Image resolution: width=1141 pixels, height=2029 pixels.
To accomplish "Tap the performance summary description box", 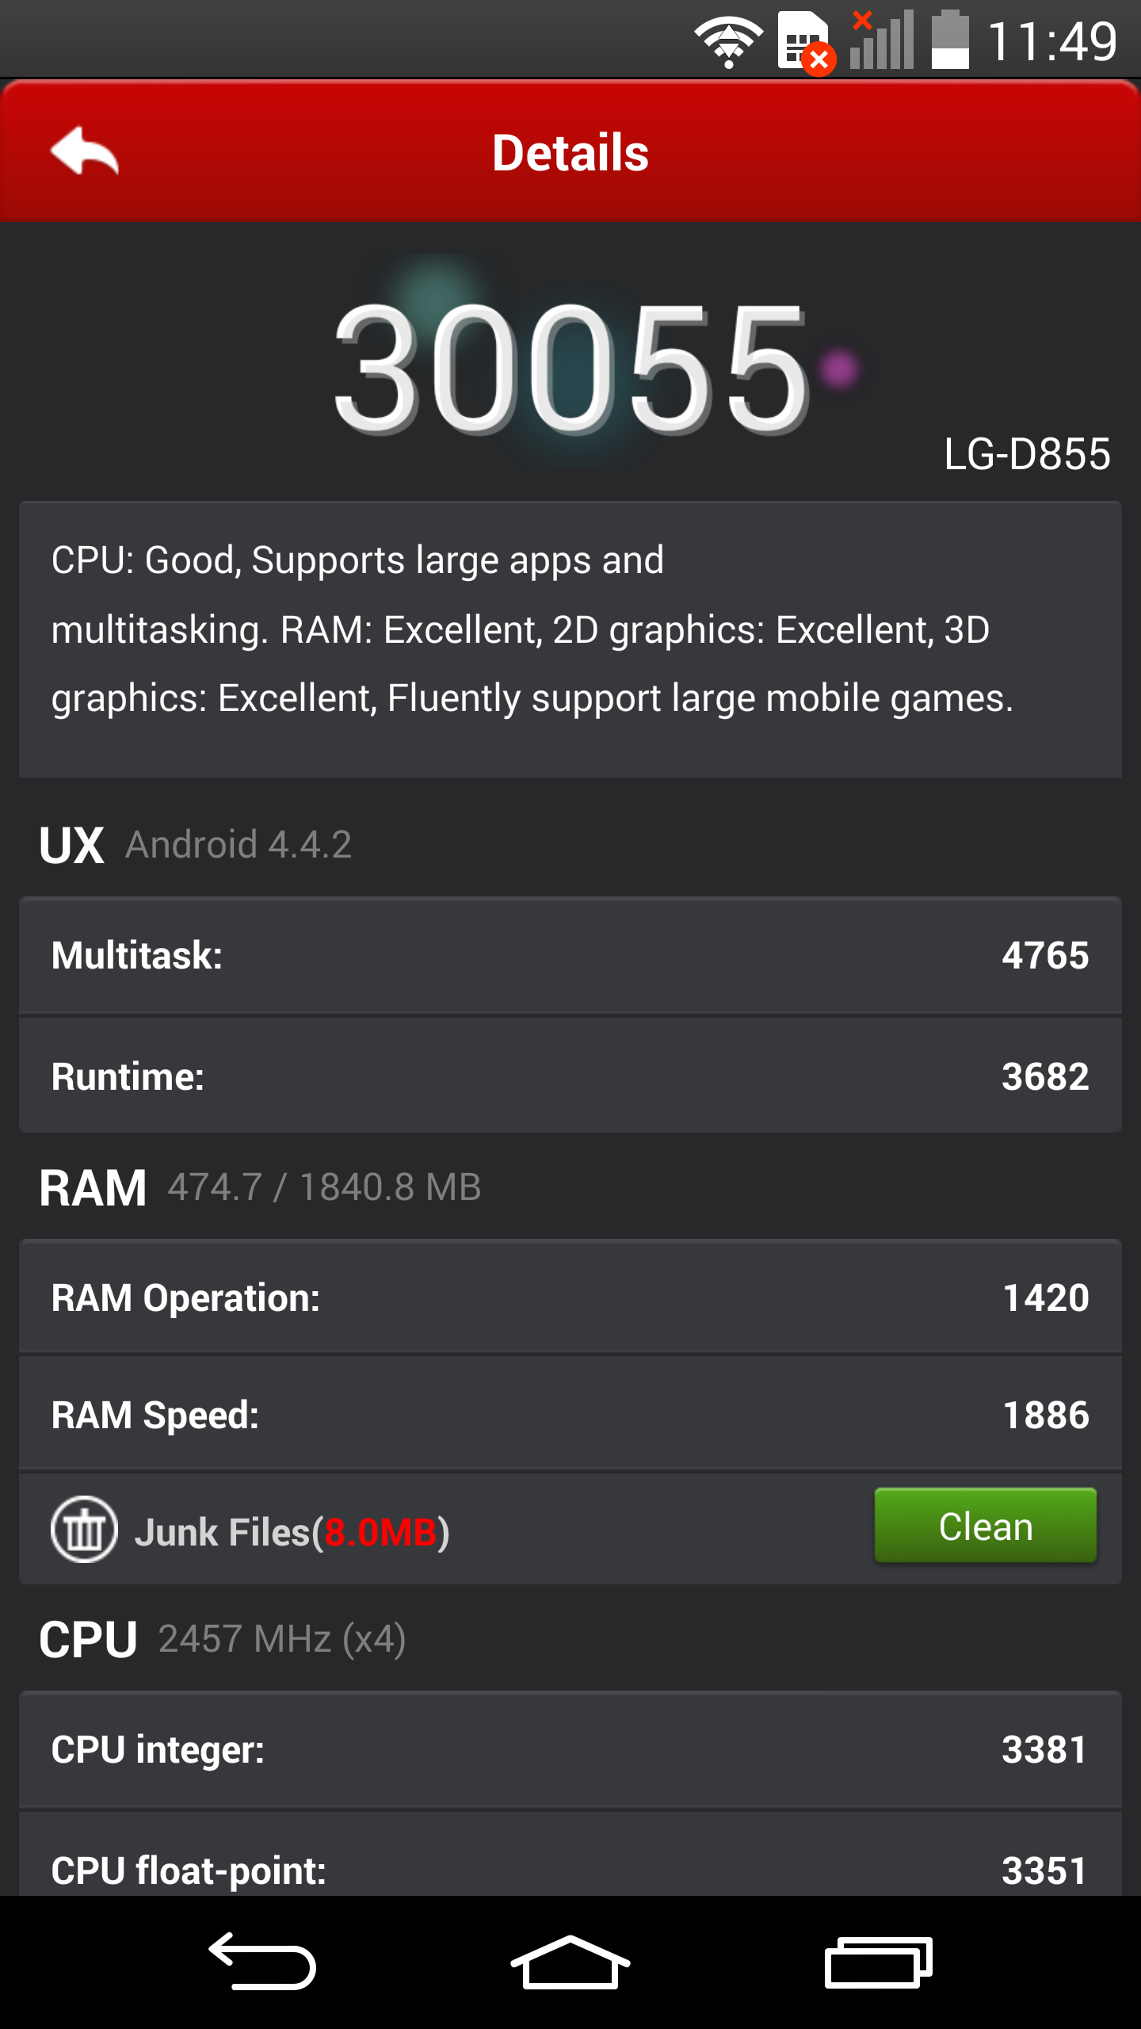I will coord(570,639).
